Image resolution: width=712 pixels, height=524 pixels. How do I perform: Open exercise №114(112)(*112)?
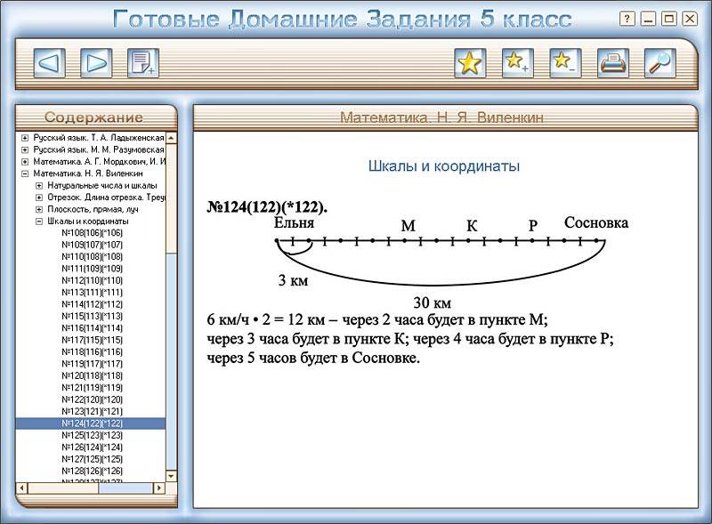point(93,304)
